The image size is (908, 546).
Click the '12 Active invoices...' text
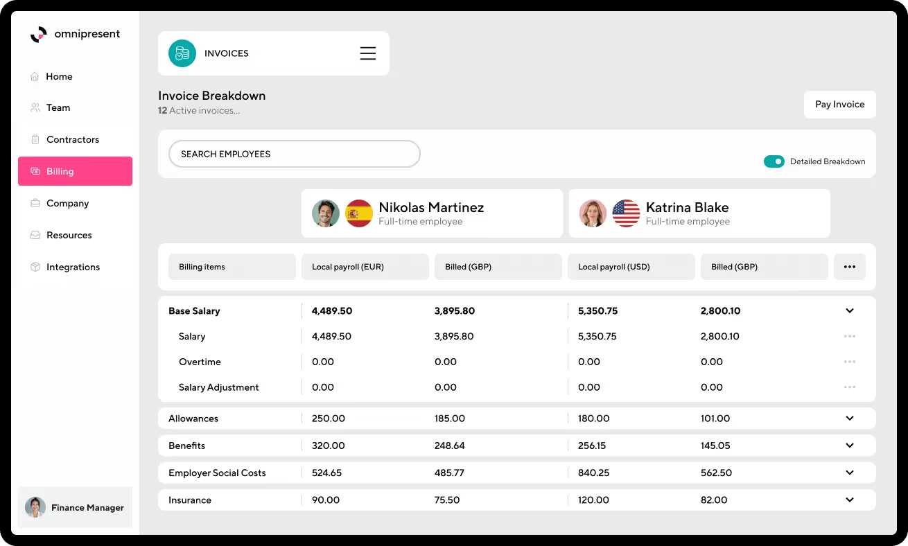tap(199, 111)
